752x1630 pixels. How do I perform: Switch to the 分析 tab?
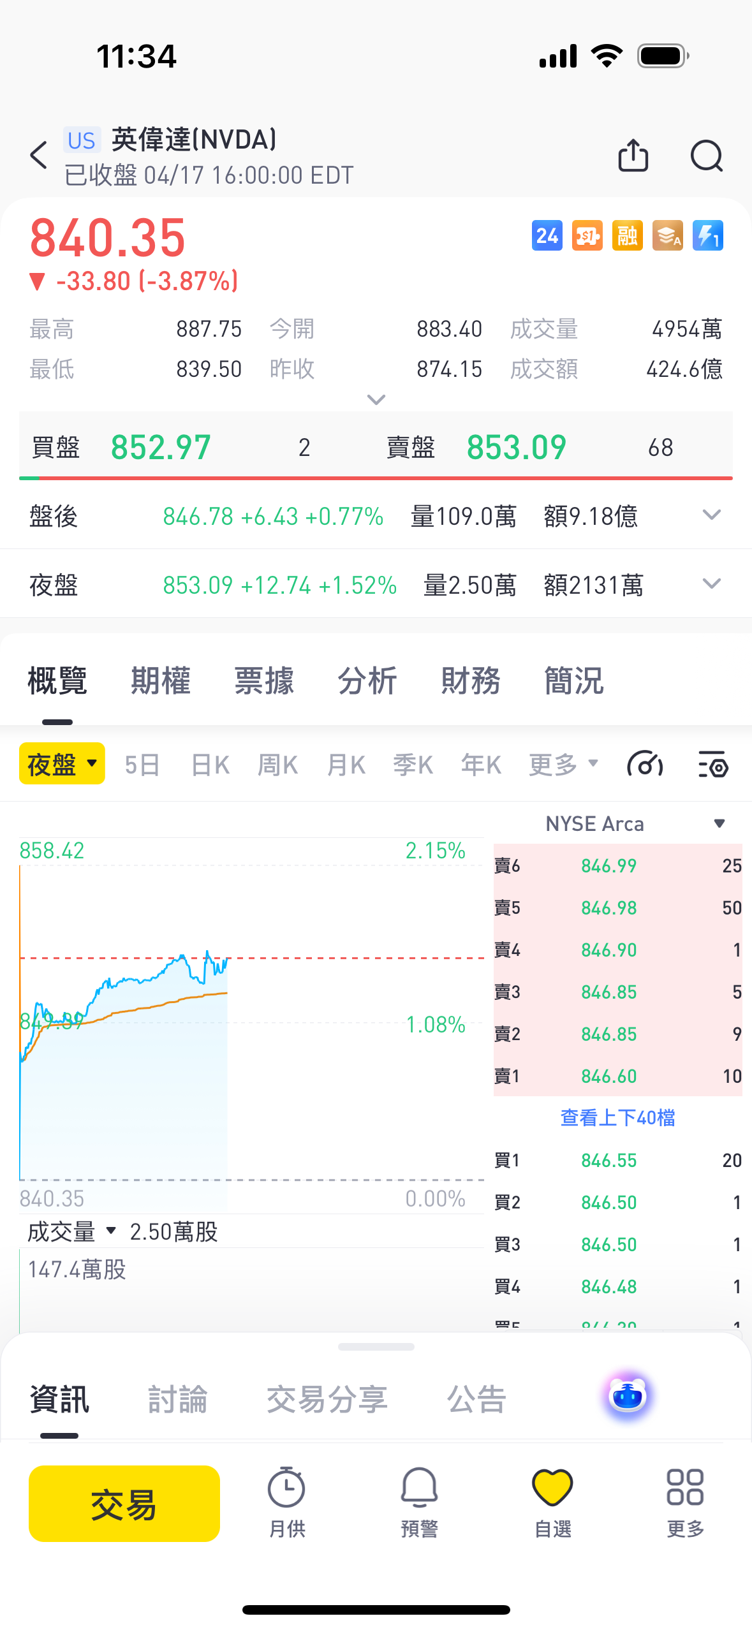coord(367,680)
